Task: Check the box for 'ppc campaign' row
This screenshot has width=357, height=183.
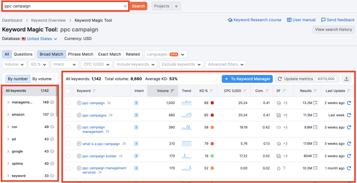Action: point(68,103)
